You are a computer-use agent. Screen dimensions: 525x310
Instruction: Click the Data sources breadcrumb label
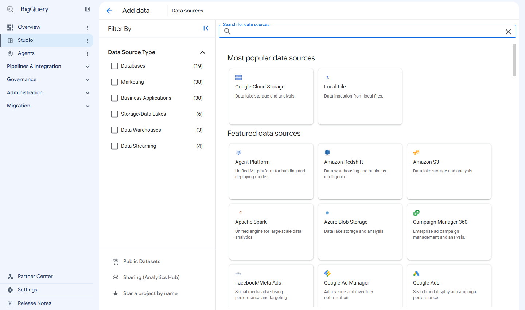(x=187, y=11)
